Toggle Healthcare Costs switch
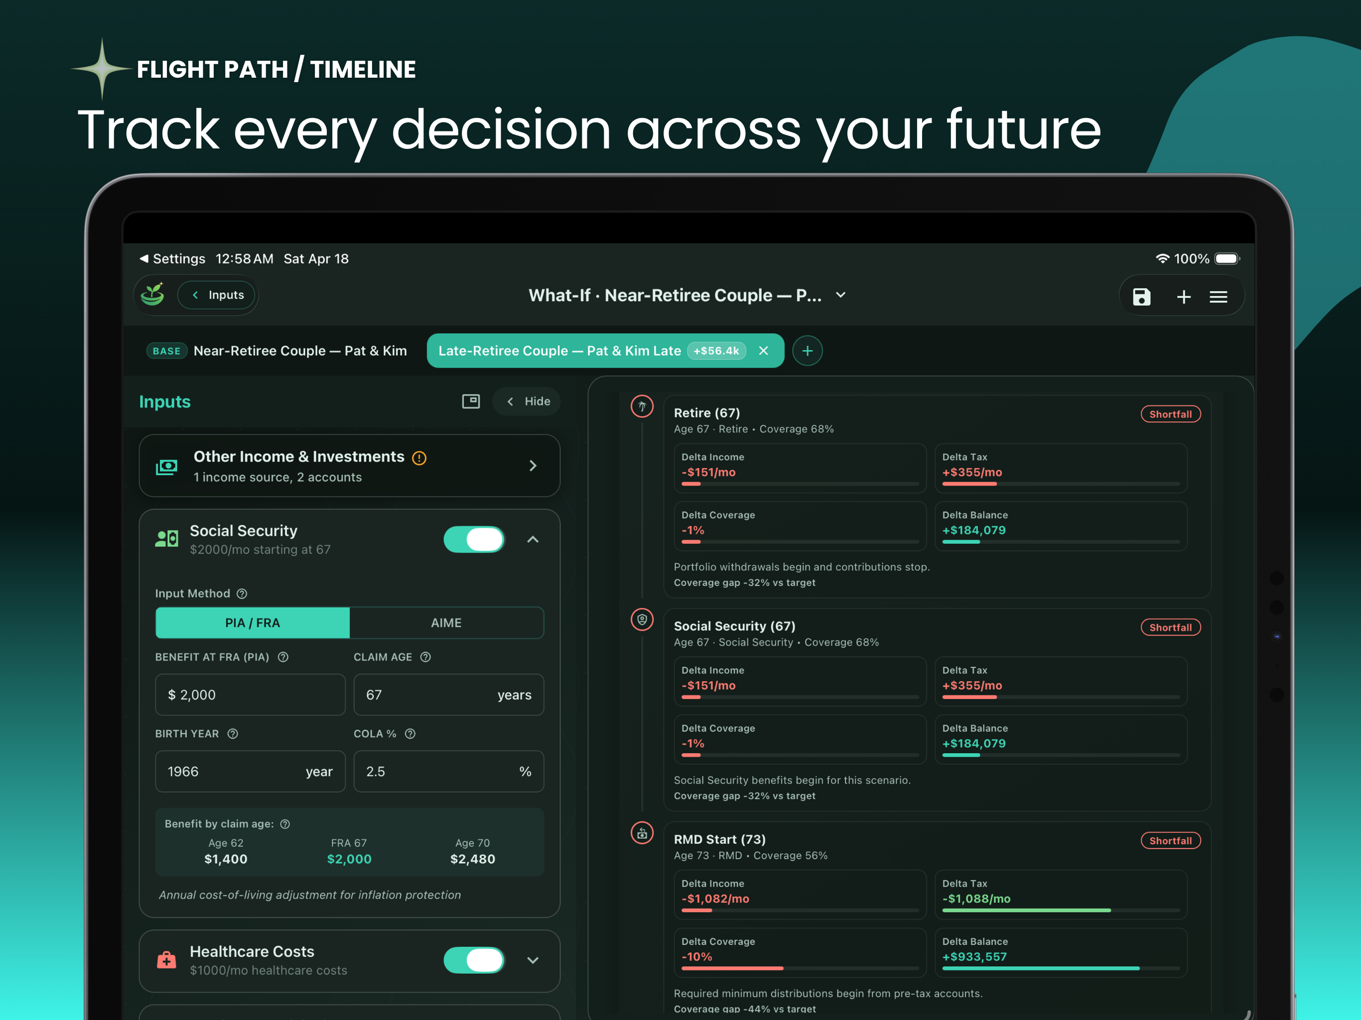 pyautogui.click(x=474, y=960)
